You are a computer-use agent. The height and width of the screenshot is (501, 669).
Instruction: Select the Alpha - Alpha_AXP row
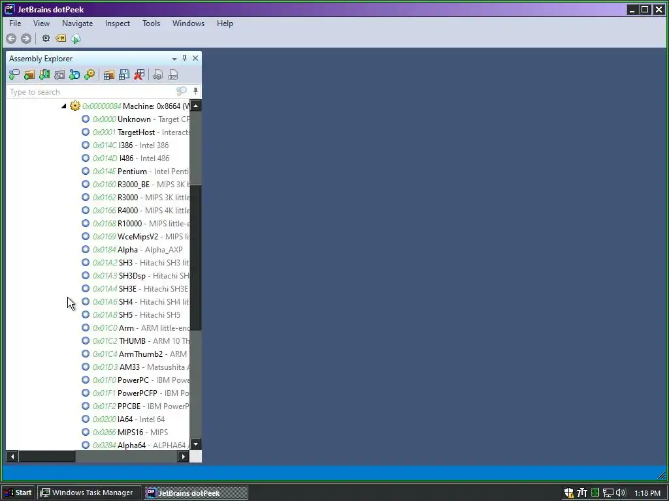133,250
